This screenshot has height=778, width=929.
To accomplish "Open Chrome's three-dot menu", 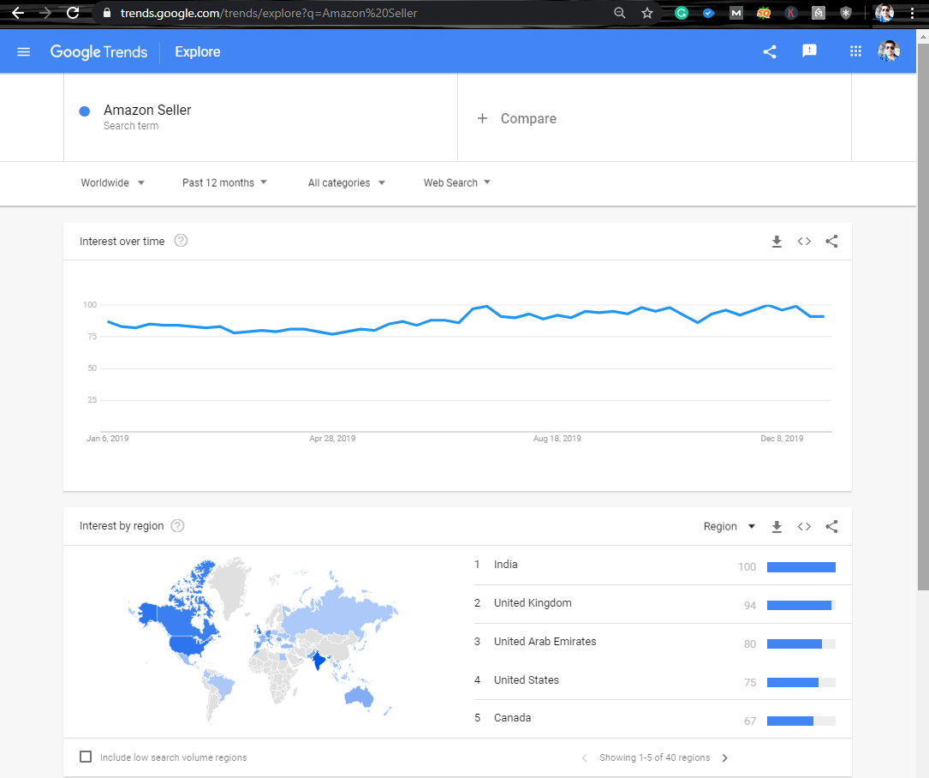I will pos(913,13).
